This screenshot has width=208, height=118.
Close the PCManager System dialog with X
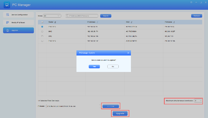tap(128, 53)
